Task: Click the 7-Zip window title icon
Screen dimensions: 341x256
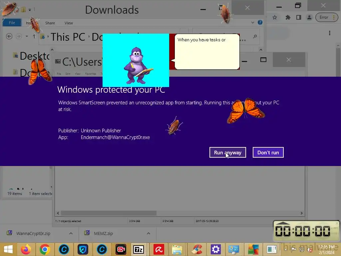Action: [58, 61]
